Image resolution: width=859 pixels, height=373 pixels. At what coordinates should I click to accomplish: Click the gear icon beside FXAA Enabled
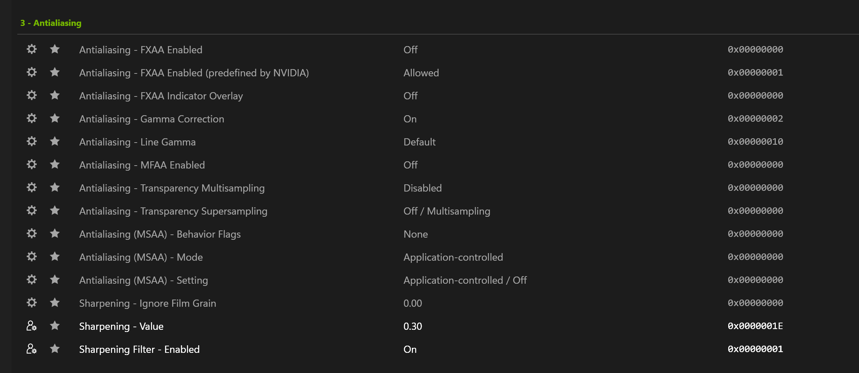(32, 49)
